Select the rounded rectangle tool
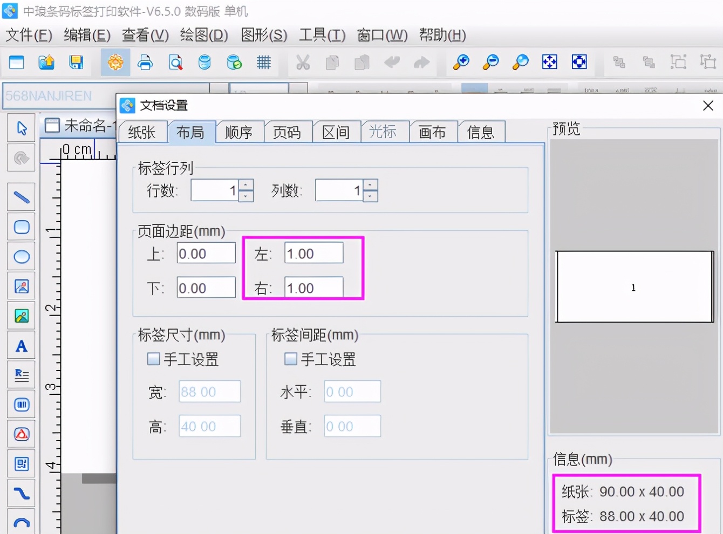Viewport: 723px width, 534px height. [x=21, y=227]
